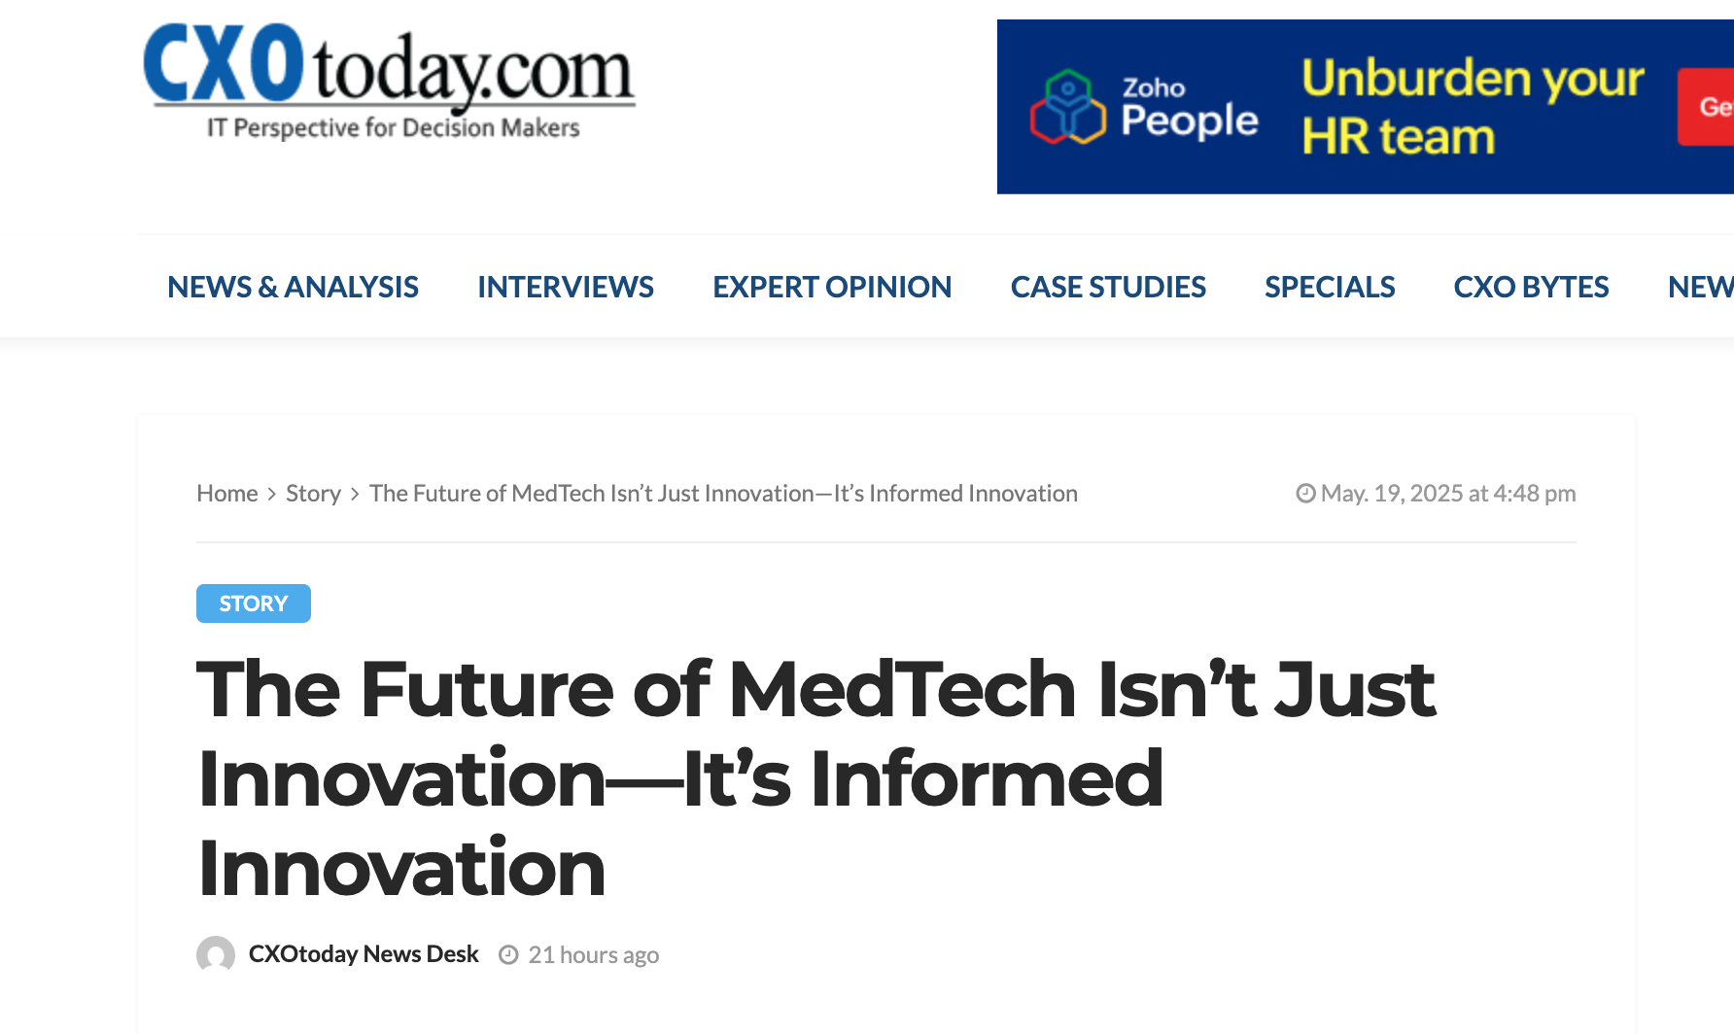Click the Unburden your HR team banner

[x=1366, y=107]
